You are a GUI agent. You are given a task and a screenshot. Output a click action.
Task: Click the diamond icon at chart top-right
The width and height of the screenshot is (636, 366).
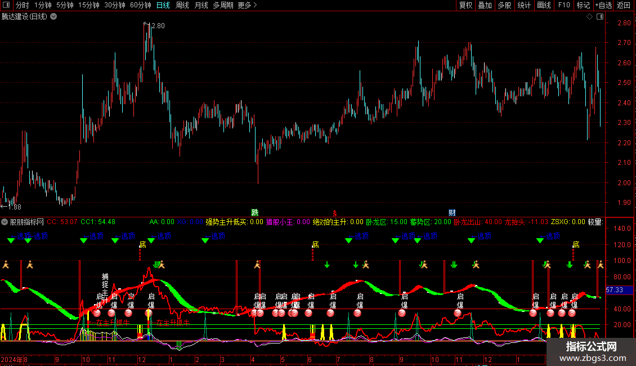point(589,17)
